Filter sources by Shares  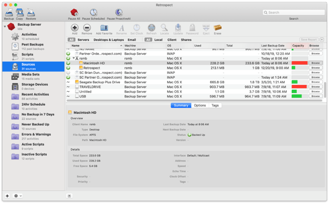click(186, 40)
